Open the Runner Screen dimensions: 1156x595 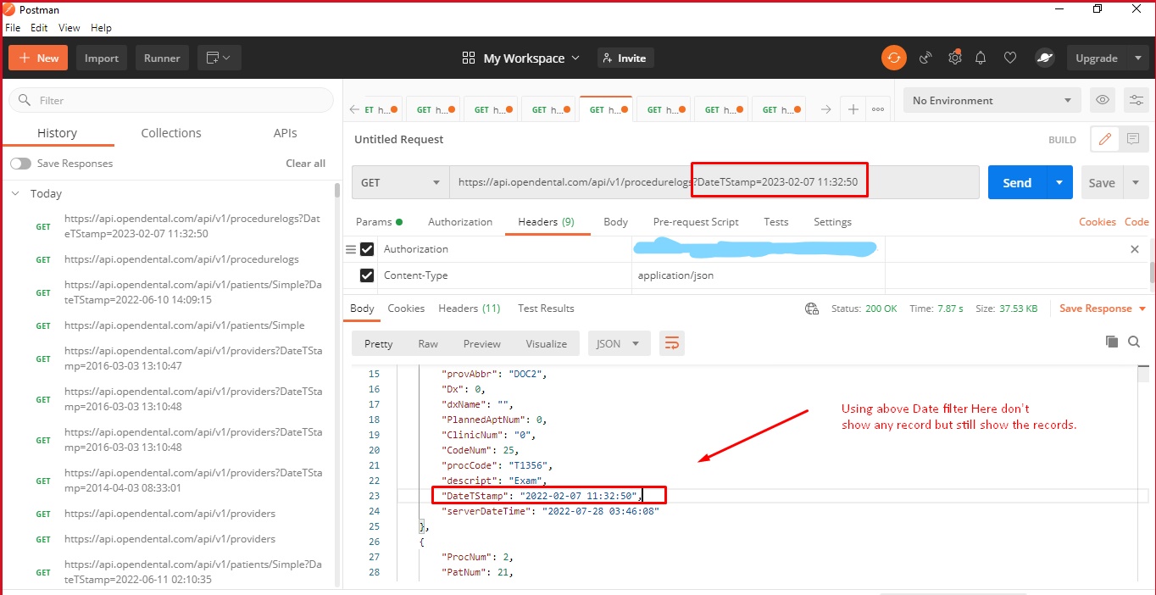pyautogui.click(x=162, y=58)
